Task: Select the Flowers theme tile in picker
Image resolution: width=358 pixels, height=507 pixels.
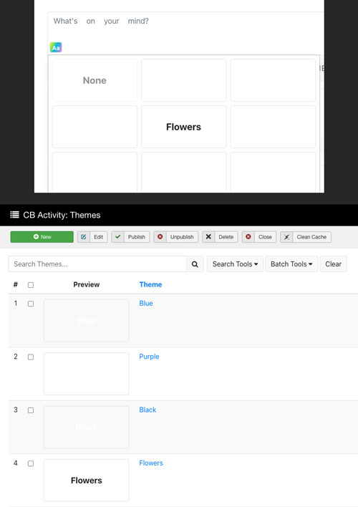Action: click(184, 127)
